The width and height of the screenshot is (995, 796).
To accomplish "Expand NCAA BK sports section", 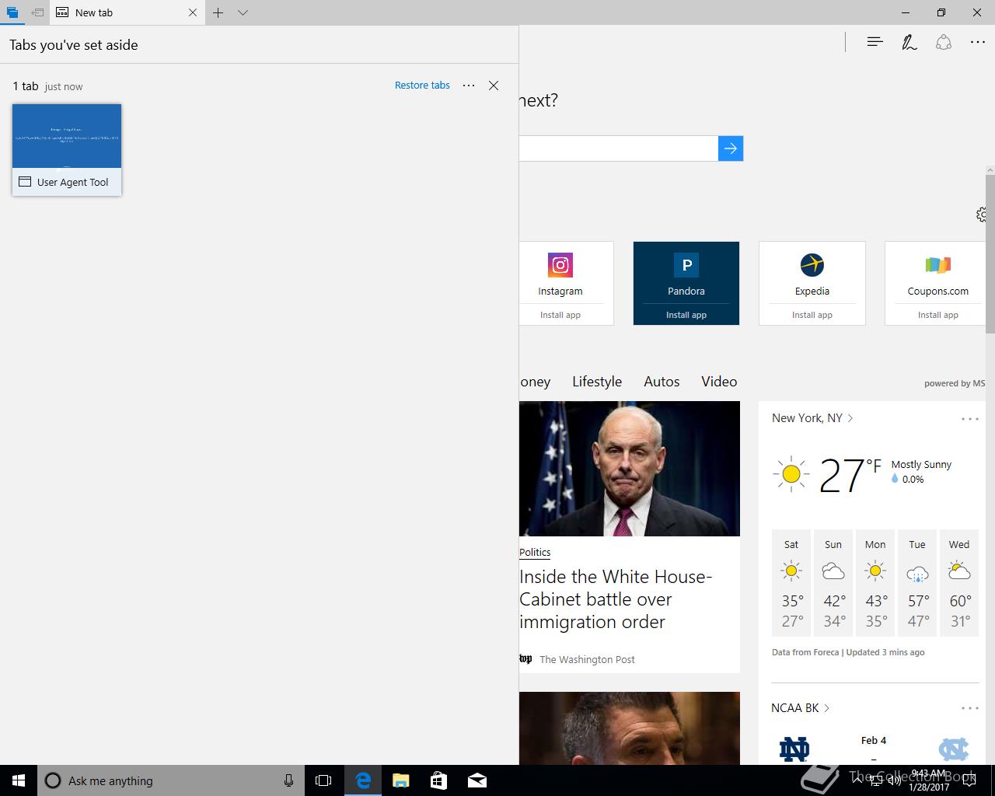I will (x=801, y=708).
